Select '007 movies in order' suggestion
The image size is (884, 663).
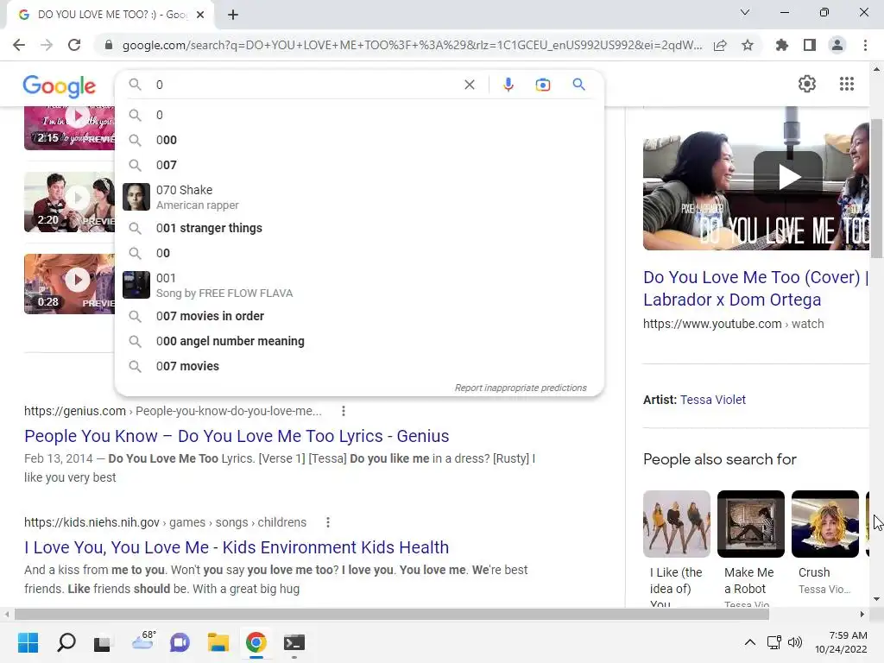[359, 316]
